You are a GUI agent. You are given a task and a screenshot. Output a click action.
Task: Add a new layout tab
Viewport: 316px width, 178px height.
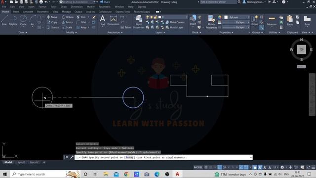[x=44, y=162]
